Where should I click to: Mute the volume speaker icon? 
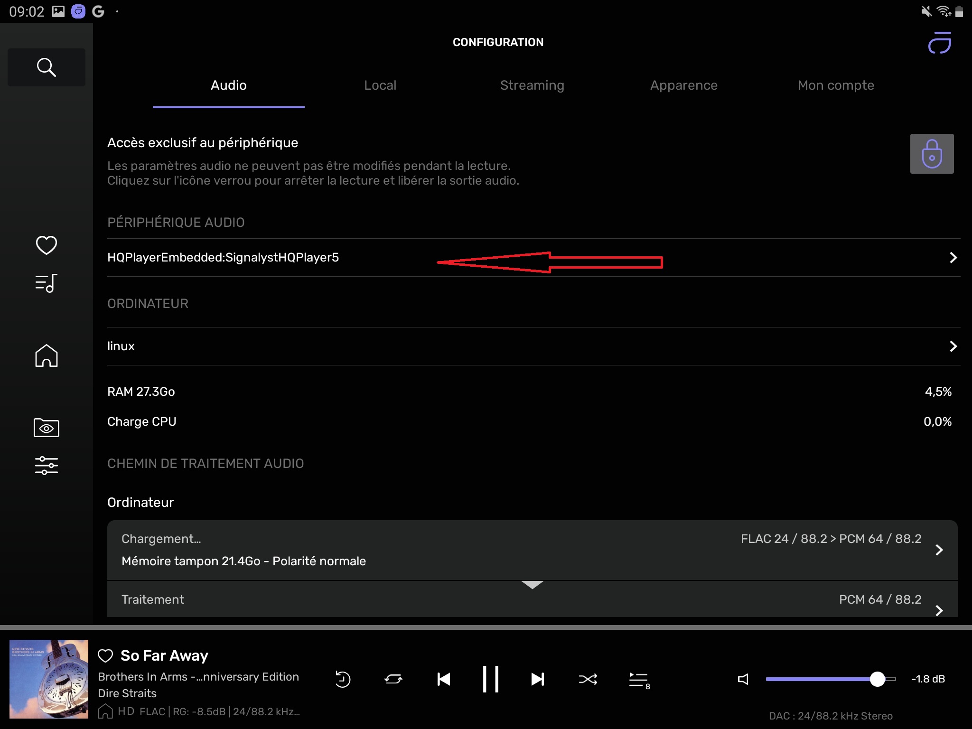pos(743,679)
